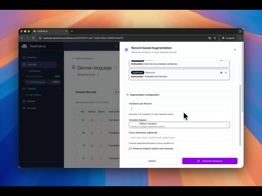Image resolution: width=262 pixels, height=196 pixels.
Task: Select the checkbox for record 11
Action: (102, 120)
